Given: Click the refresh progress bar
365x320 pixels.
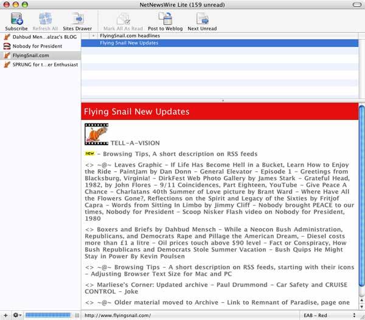Looking at the screenshot, I should tap(48, 315).
